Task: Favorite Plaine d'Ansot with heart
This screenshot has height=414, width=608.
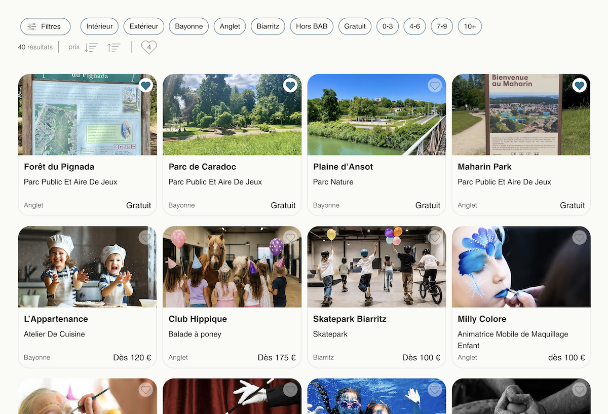Action: tap(435, 86)
